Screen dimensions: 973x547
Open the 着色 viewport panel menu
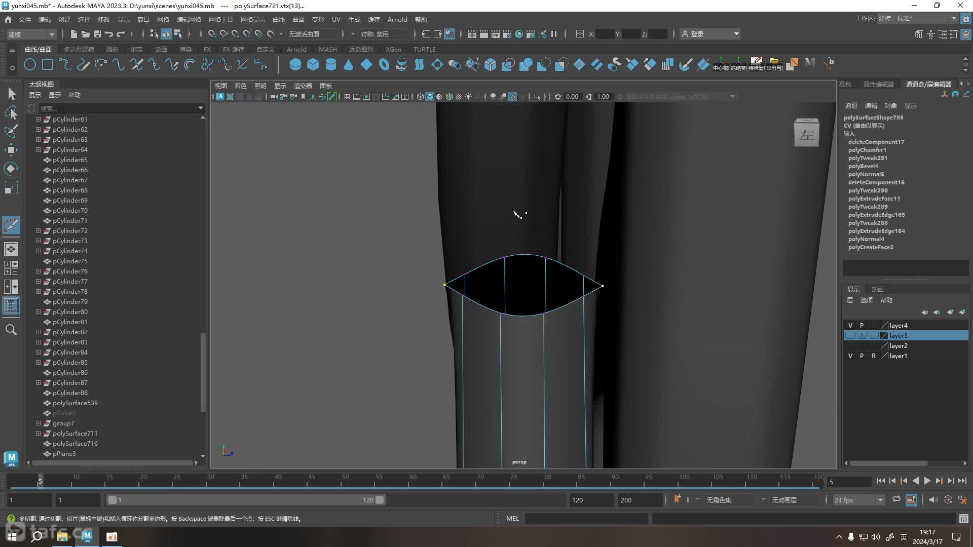pyautogui.click(x=240, y=86)
